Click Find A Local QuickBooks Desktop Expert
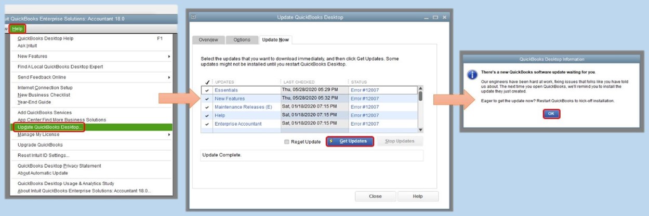 pos(91,66)
